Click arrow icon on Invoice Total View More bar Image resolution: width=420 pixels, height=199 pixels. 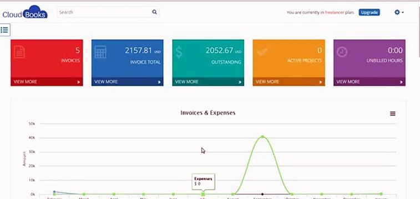click(x=159, y=82)
